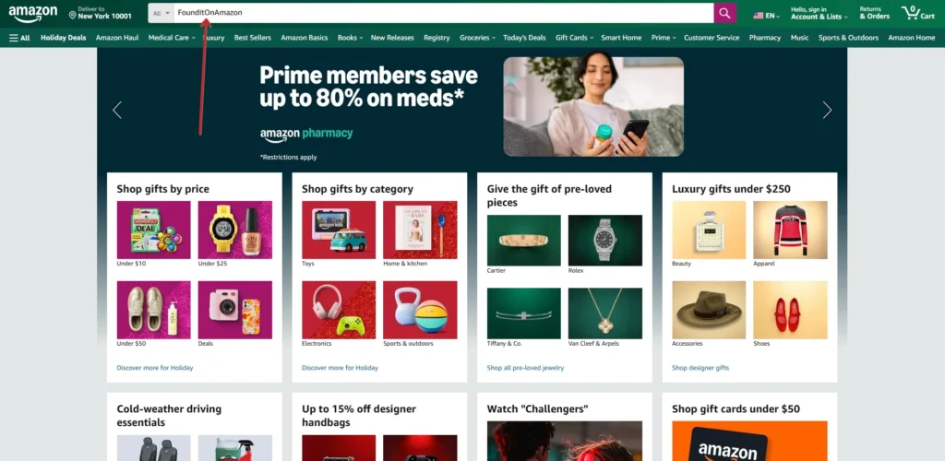Open Holiday Deals navigation item
Image resolution: width=945 pixels, height=461 pixels.
[x=64, y=37]
